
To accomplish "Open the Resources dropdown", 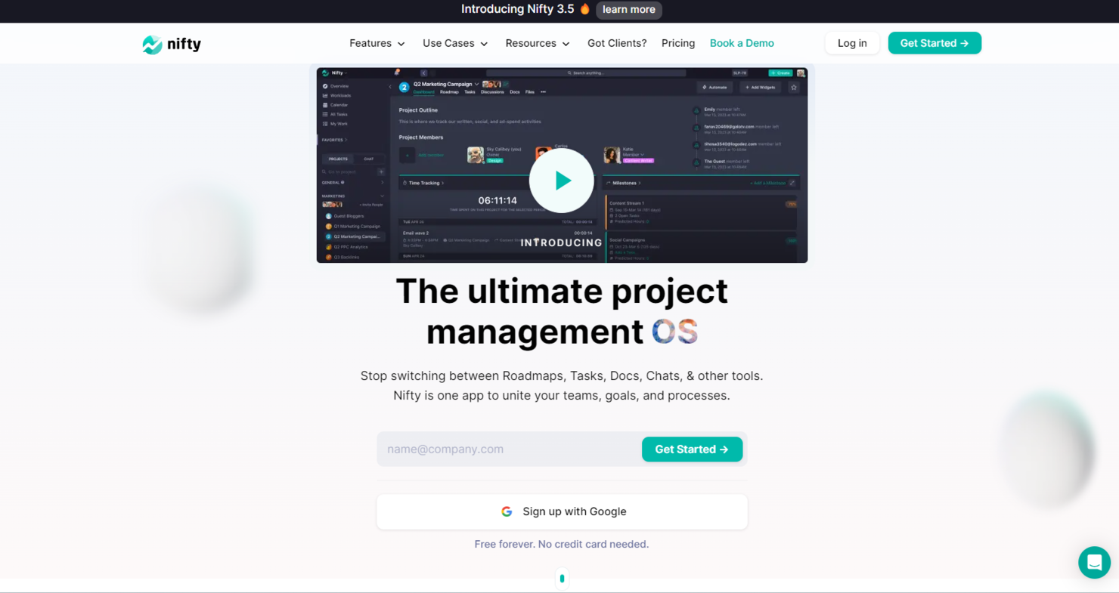I will click(538, 43).
